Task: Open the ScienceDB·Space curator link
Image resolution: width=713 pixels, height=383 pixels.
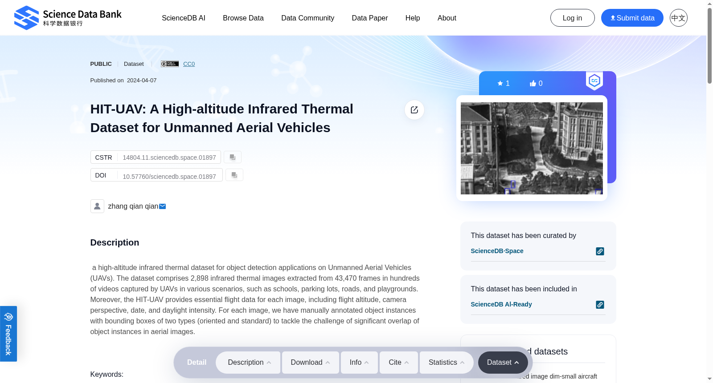Action: tap(497, 251)
